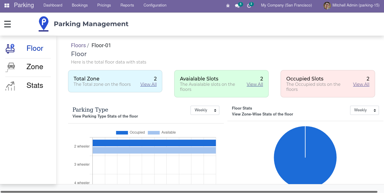Click the Parking Management pin logo
Screen dimensions: 384x193
click(44, 24)
